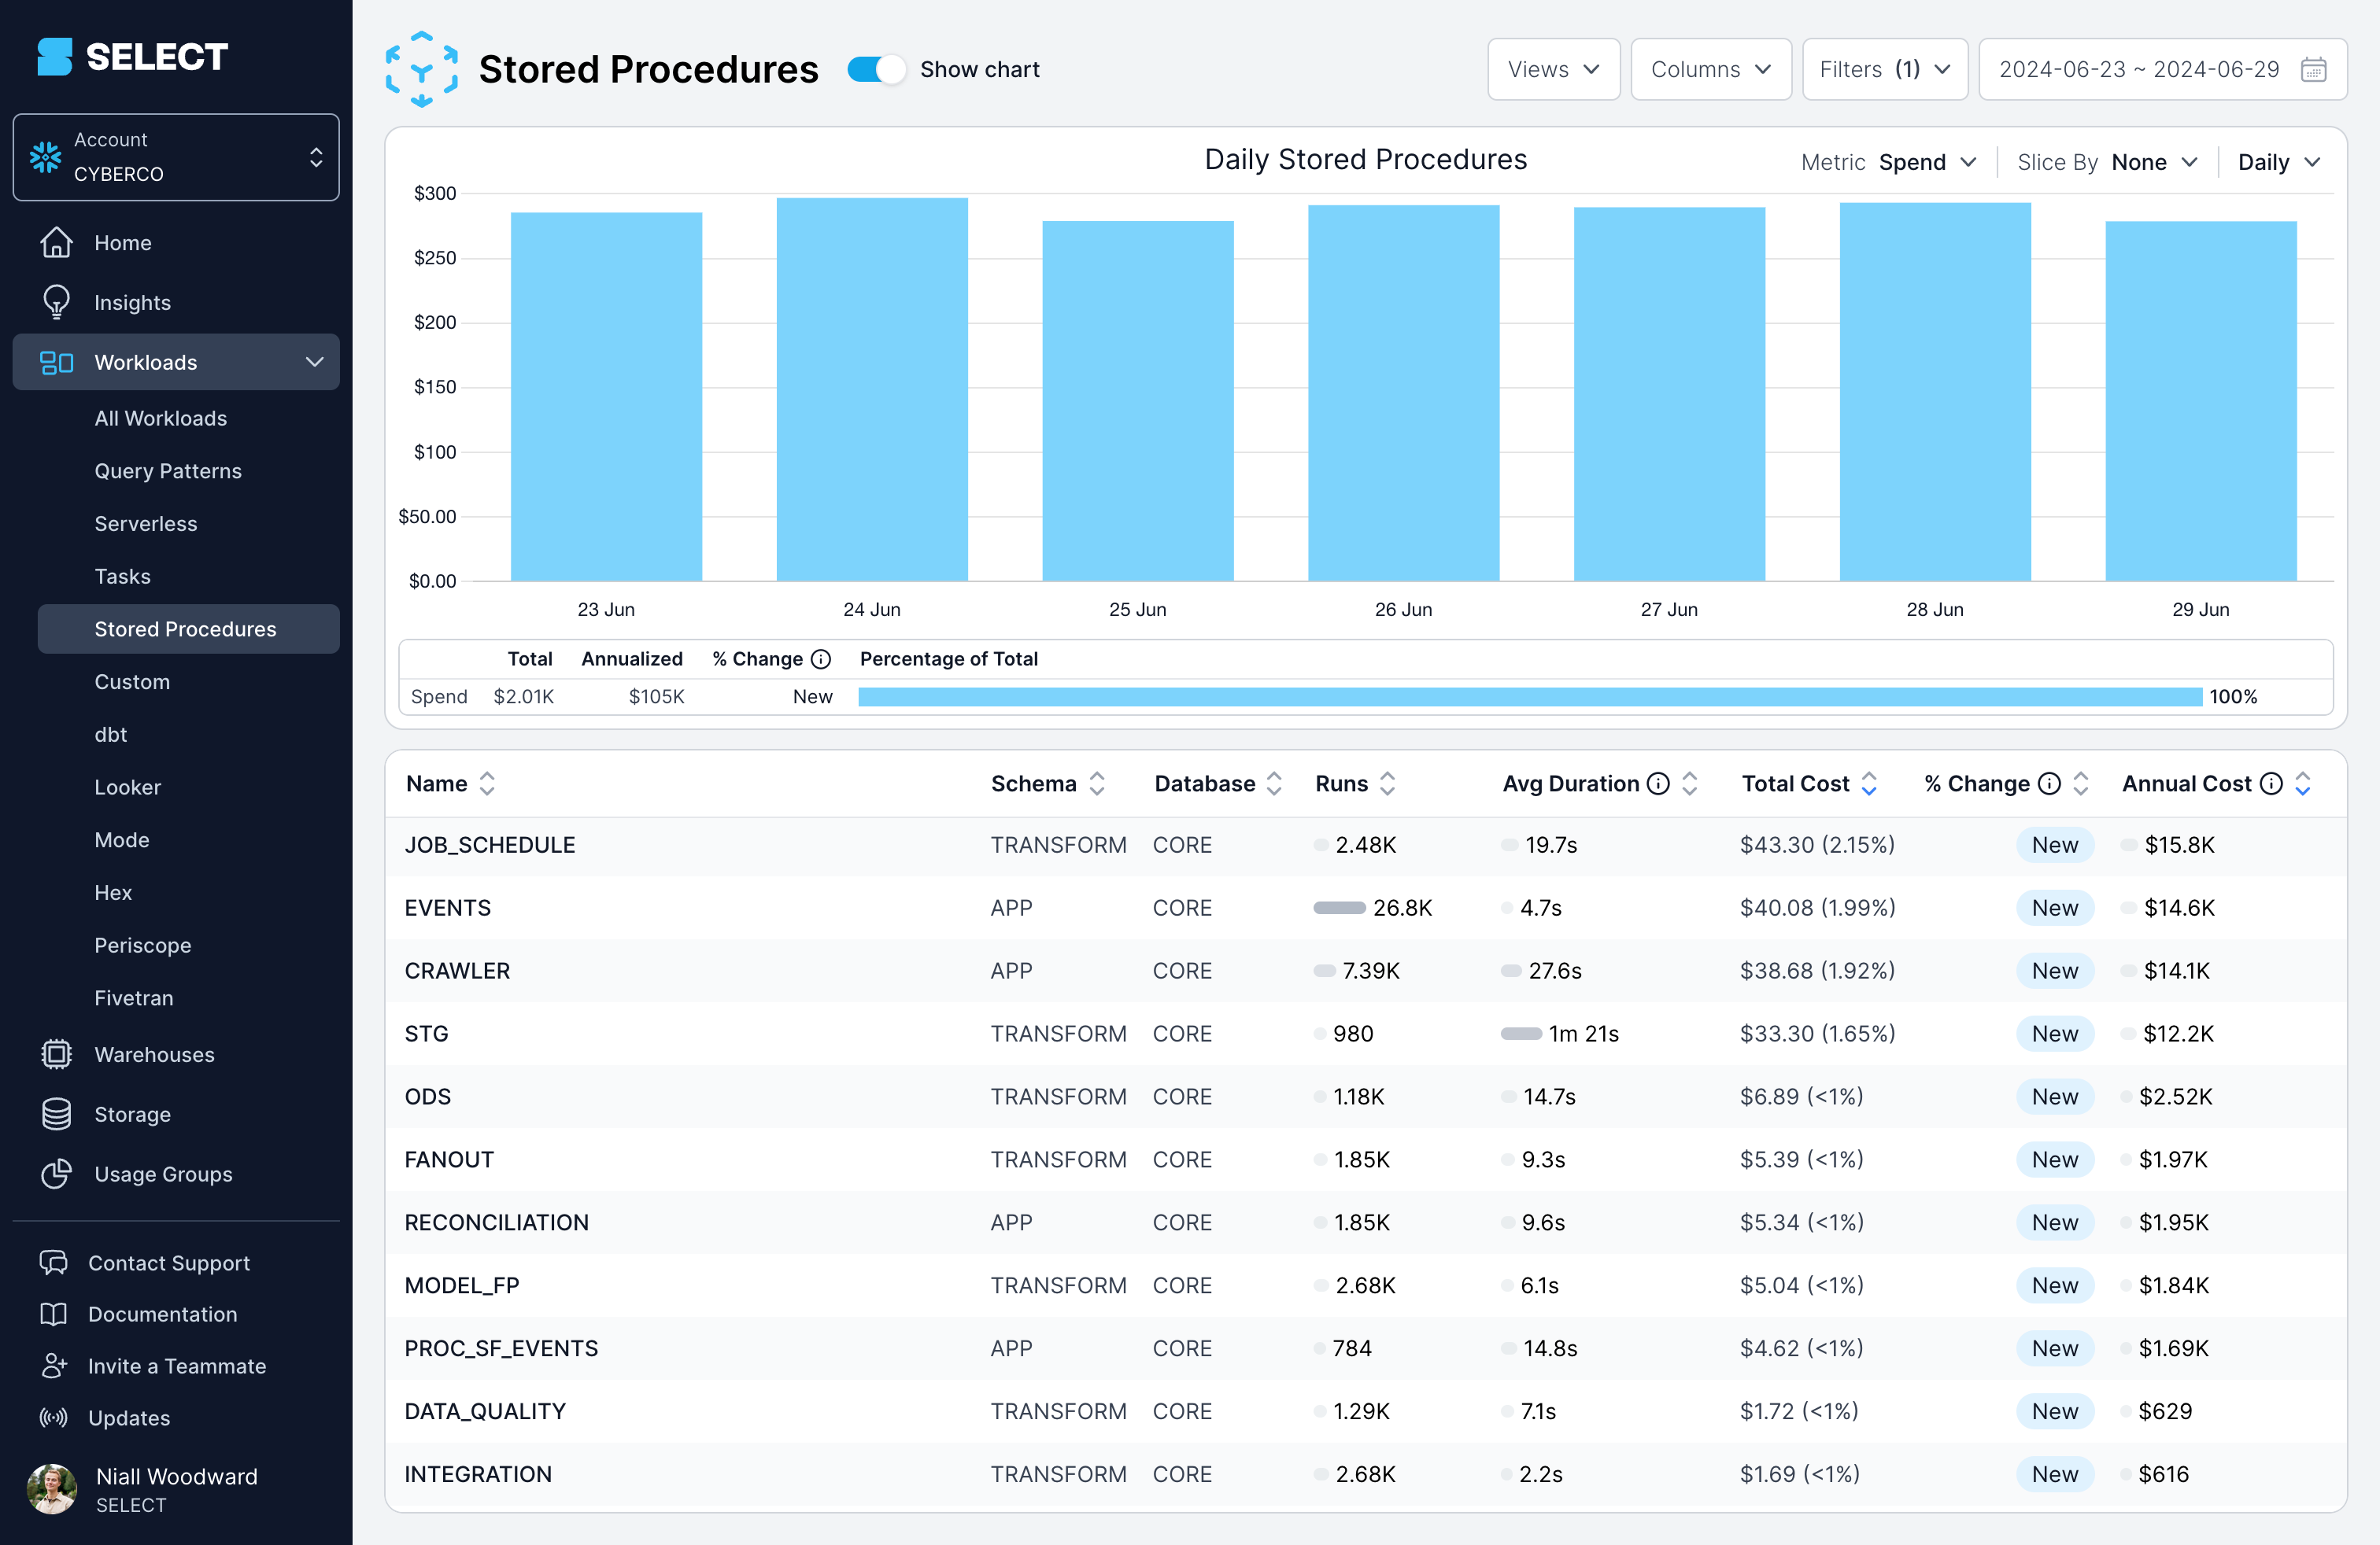Expand the Metric Spend dropdown

tap(1926, 161)
